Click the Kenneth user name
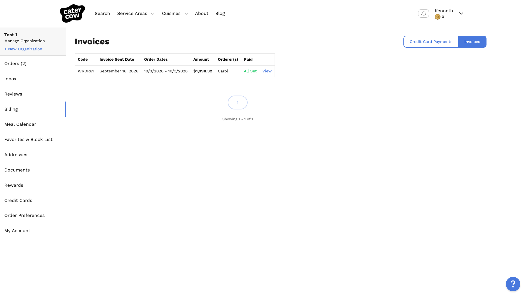 (444, 11)
